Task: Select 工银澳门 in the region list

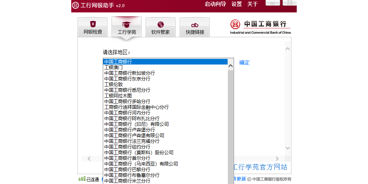Action: [165, 67]
